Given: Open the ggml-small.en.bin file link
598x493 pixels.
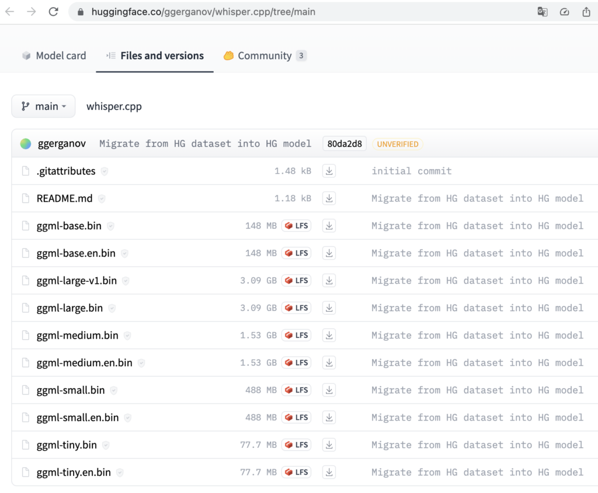Looking at the screenshot, I should click(x=78, y=418).
